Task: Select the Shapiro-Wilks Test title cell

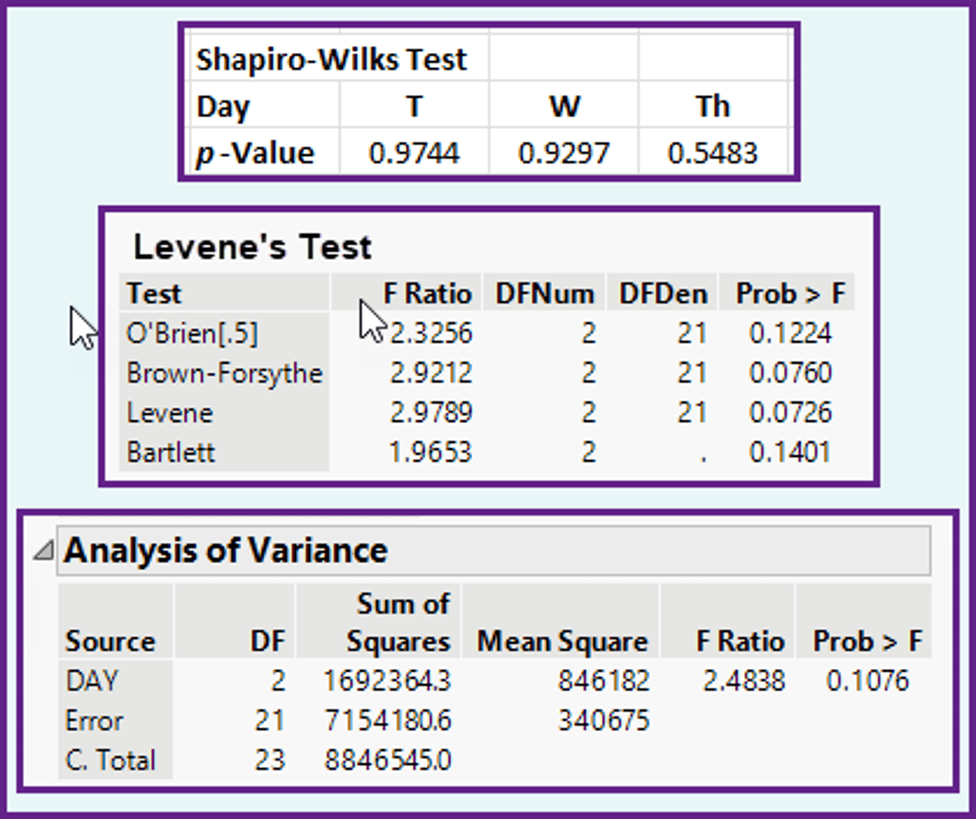Action: (x=331, y=59)
